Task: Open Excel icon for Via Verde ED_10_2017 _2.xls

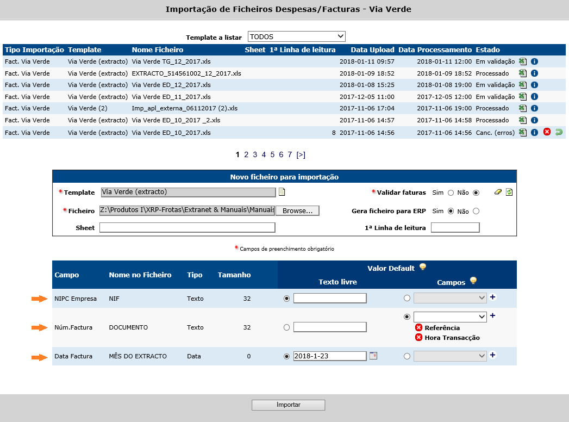Action: [x=523, y=120]
